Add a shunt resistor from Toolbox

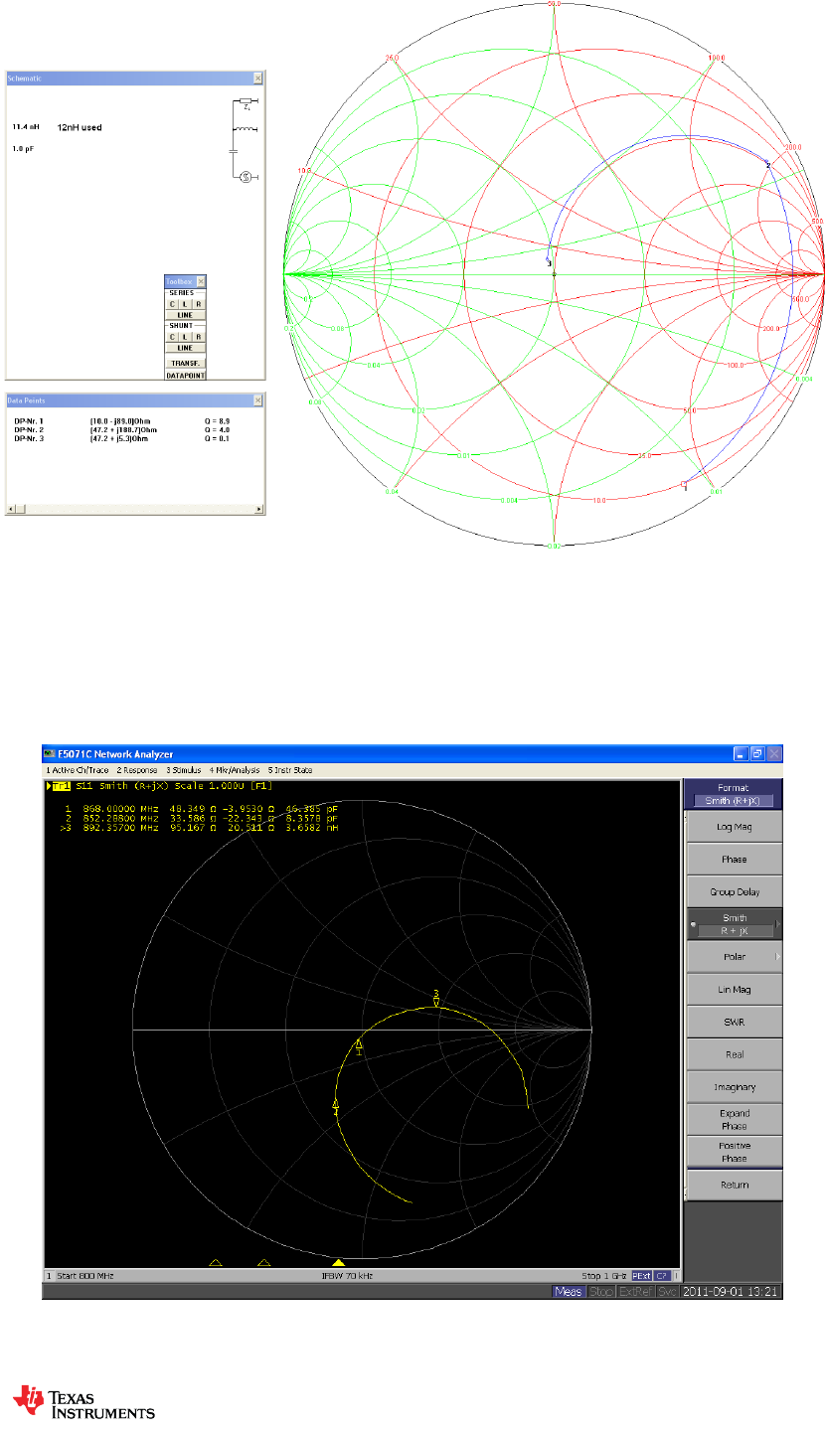(199, 337)
